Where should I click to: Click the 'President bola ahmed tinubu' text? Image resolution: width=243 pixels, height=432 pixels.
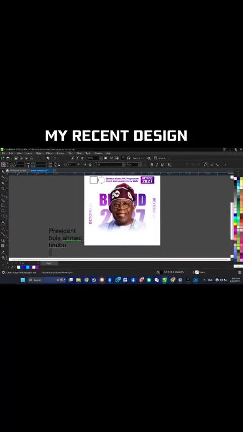coord(65,238)
